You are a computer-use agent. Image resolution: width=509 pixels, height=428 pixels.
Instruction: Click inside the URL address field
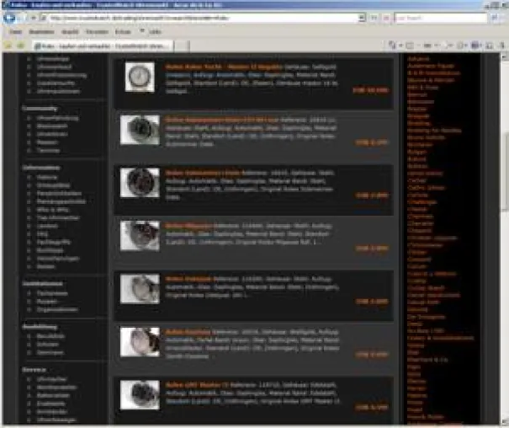coord(203,18)
